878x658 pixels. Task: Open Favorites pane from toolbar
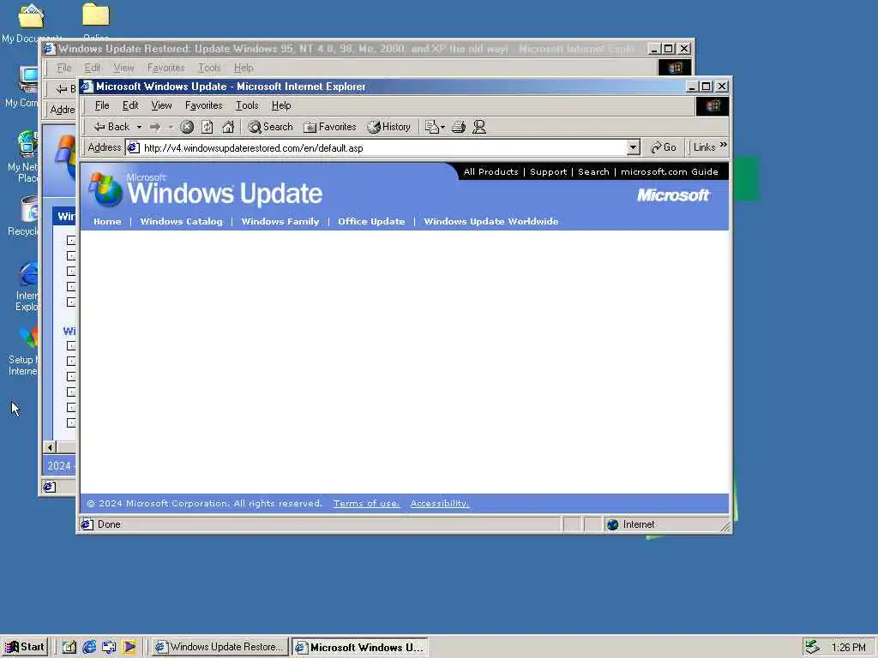pos(330,127)
